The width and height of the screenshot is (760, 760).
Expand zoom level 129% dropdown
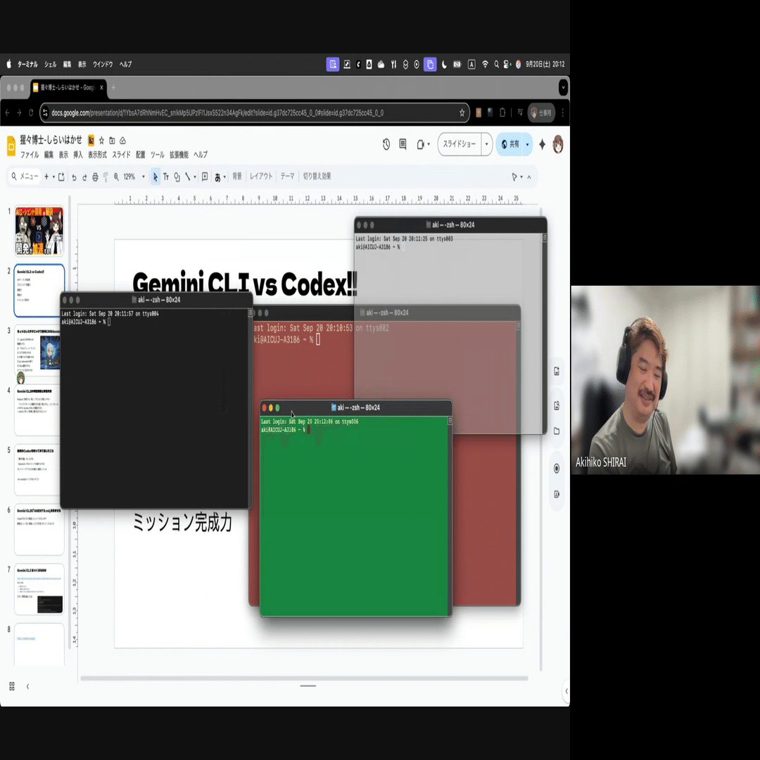tap(144, 177)
